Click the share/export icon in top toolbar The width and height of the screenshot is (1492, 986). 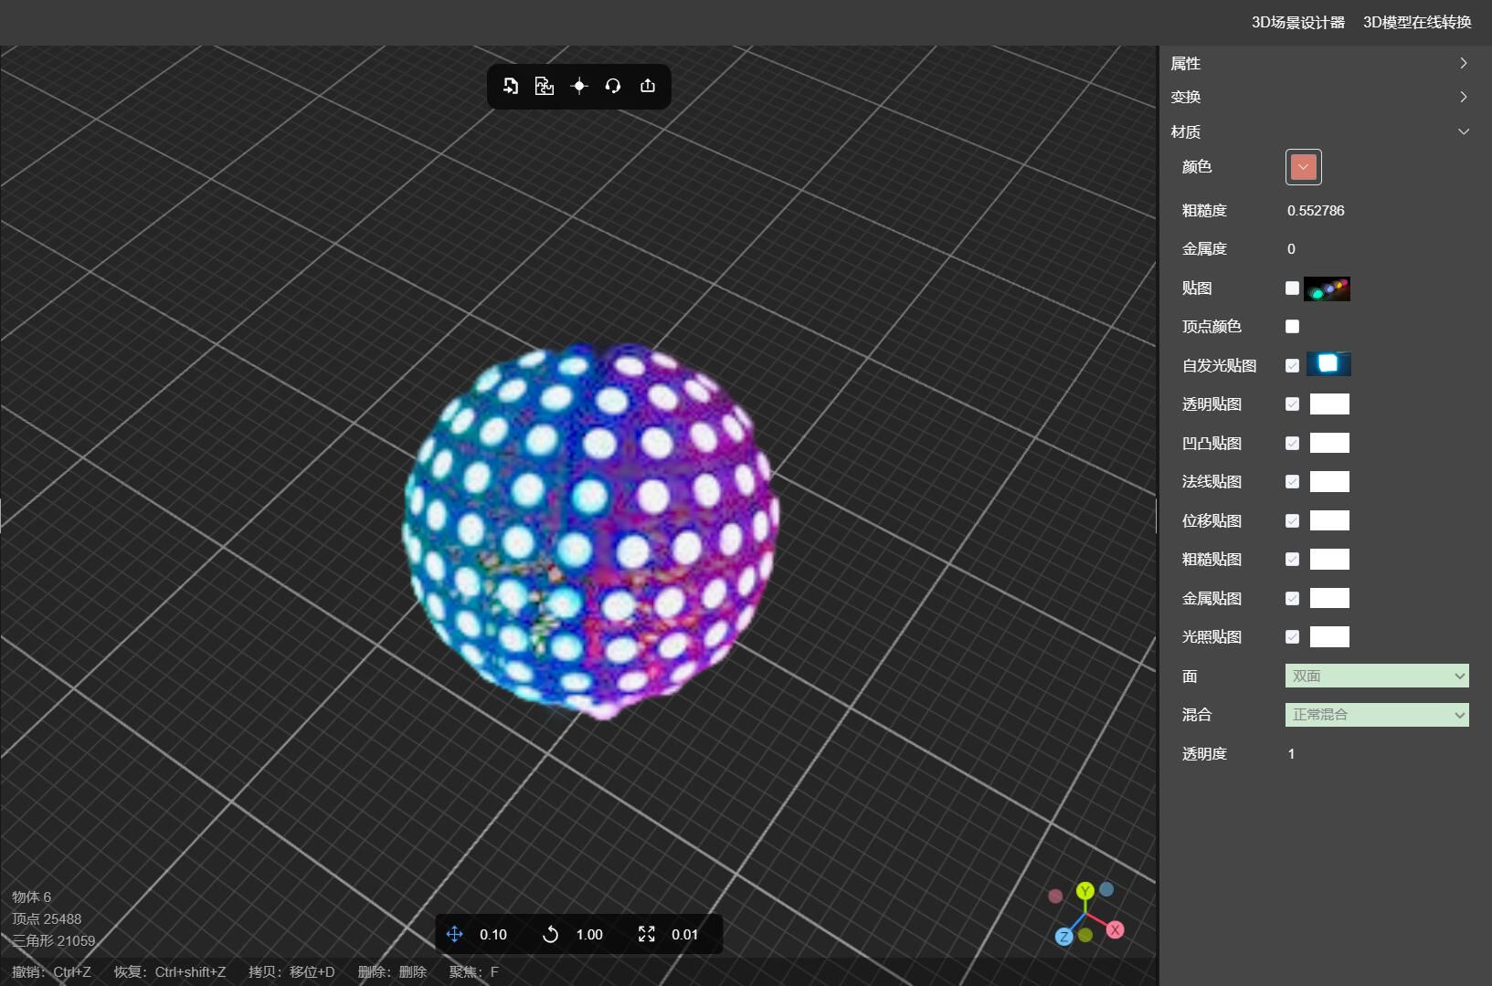[648, 86]
